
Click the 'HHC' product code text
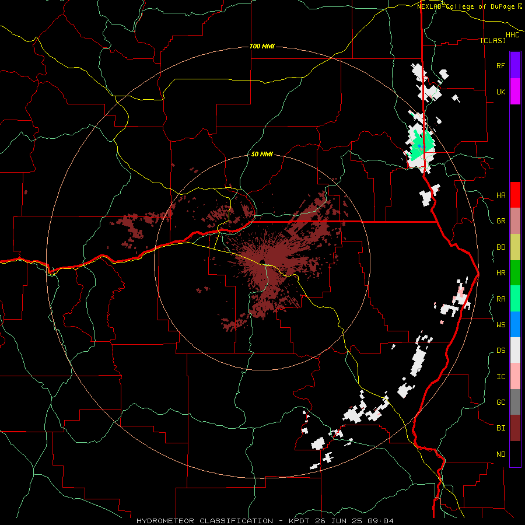pos(513,35)
